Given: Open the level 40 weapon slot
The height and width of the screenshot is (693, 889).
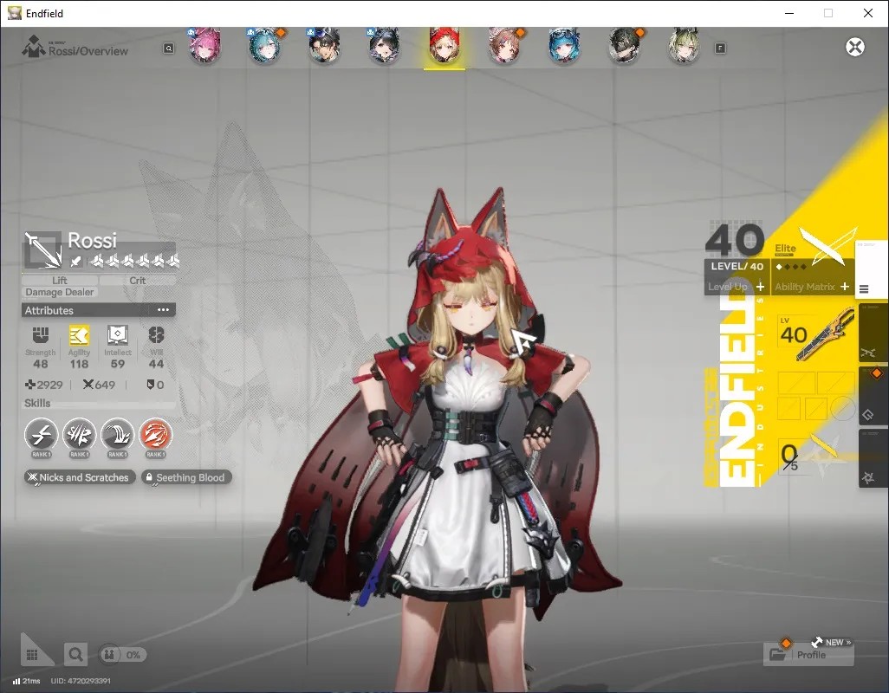Looking at the screenshot, I should point(816,334).
